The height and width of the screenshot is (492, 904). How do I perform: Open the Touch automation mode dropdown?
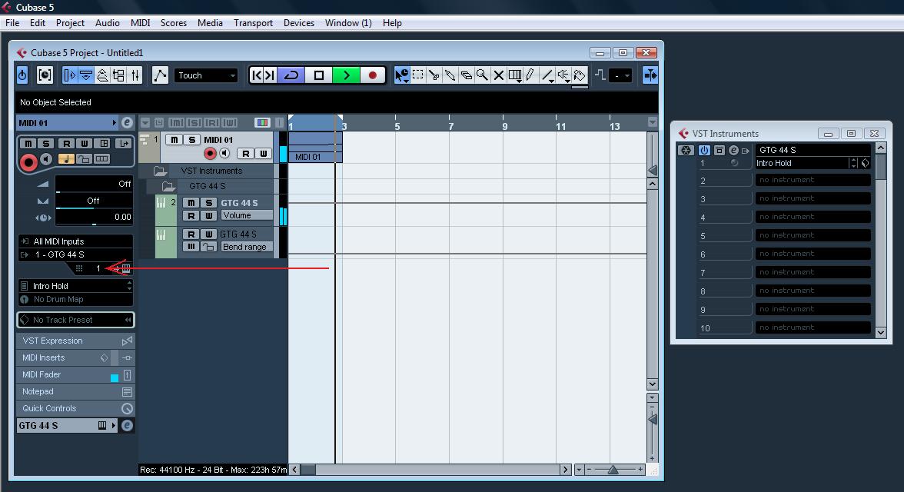point(206,75)
